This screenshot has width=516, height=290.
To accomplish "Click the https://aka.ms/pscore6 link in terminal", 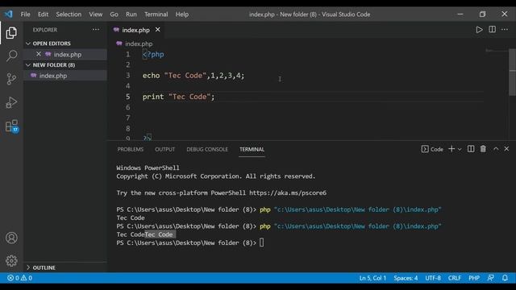I will [x=288, y=193].
